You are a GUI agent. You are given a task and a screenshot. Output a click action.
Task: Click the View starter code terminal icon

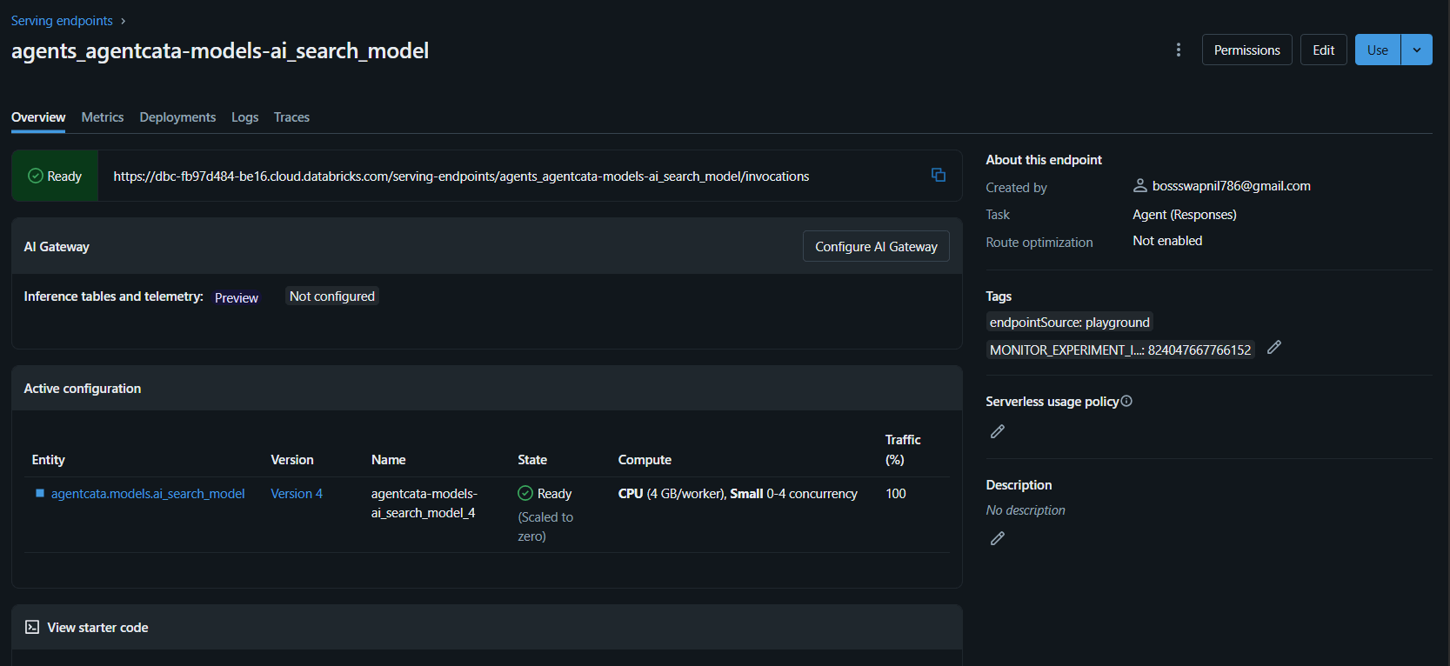point(32,627)
